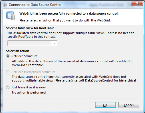
Task: Click the Select an action heading
Action: click(x=17, y=51)
